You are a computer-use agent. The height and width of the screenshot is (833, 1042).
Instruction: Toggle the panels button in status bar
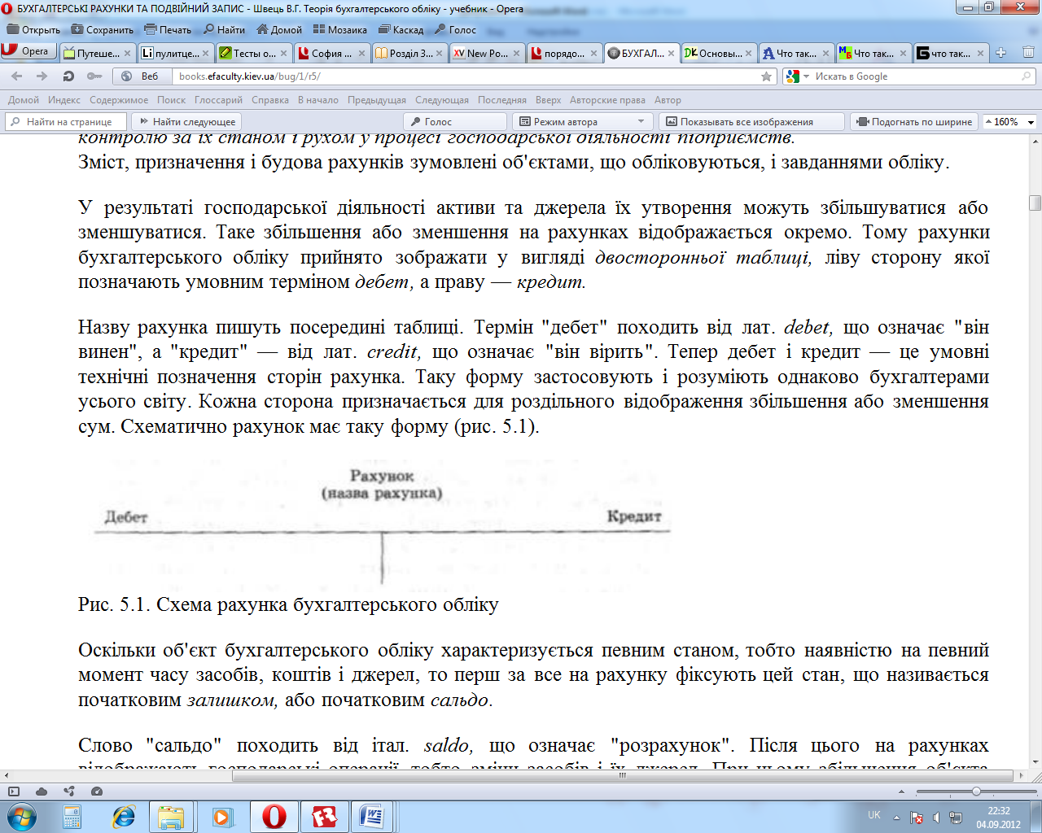click(14, 791)
